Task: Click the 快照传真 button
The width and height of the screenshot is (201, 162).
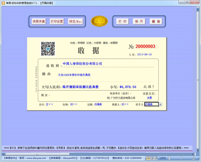Action: (x=39, y=21)
